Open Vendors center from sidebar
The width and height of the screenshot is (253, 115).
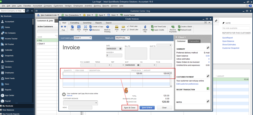pos(9,67)
